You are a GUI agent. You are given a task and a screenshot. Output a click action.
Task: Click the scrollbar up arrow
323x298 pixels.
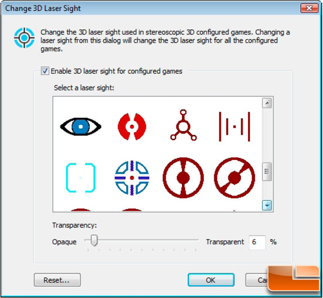click(267, 103)
